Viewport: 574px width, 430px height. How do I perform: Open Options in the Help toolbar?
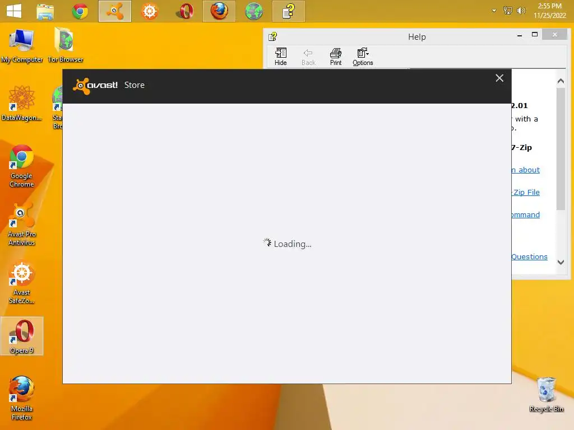(363, 57)
